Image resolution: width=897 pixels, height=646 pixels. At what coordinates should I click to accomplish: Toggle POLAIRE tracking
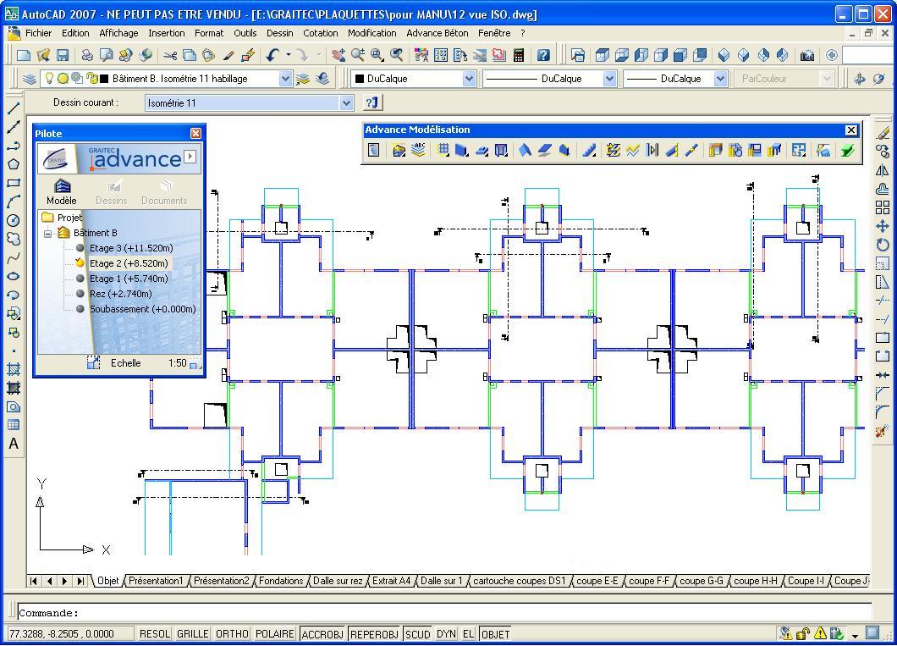(274, 634)
